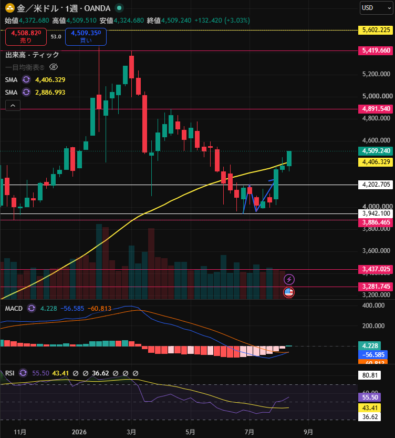Click the RSI refresh icon
The height and width of the screenshot is (438, 395).
coord(23,373)
